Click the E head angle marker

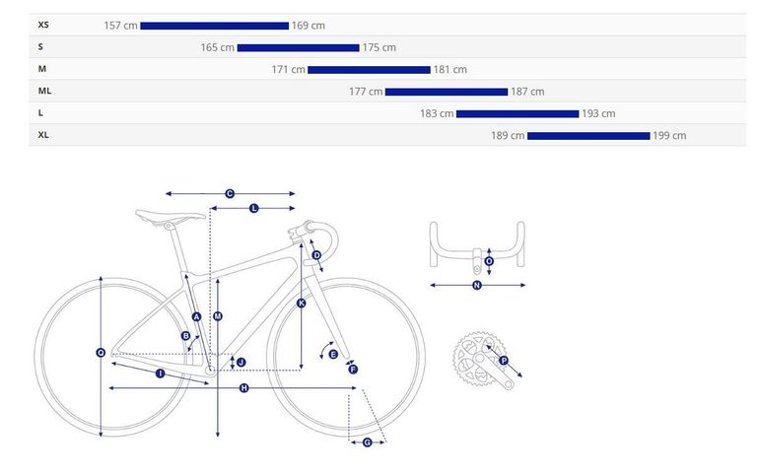pos(333,355)
